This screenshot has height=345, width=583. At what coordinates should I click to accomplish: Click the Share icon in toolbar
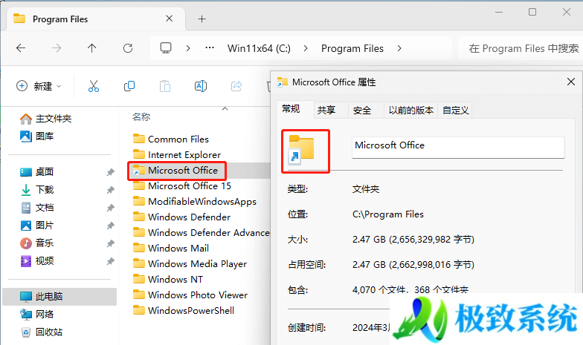tap(236, 86)
